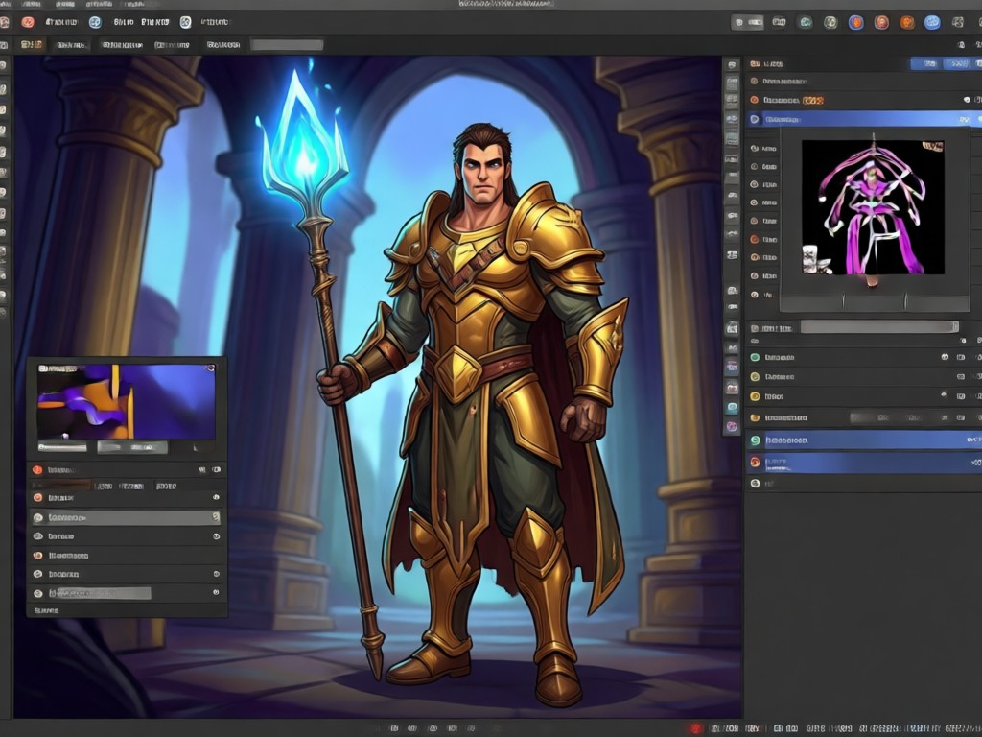Click the olive-green round icon in top-right toolbar
982x737 pixels.
[830, 23]
